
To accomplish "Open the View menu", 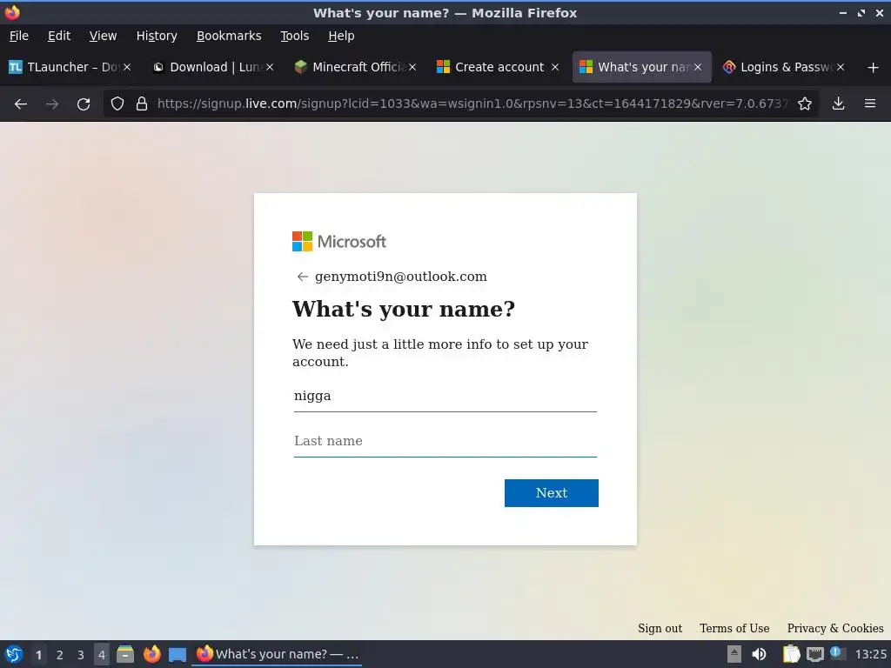I will [x=103, y=36].
